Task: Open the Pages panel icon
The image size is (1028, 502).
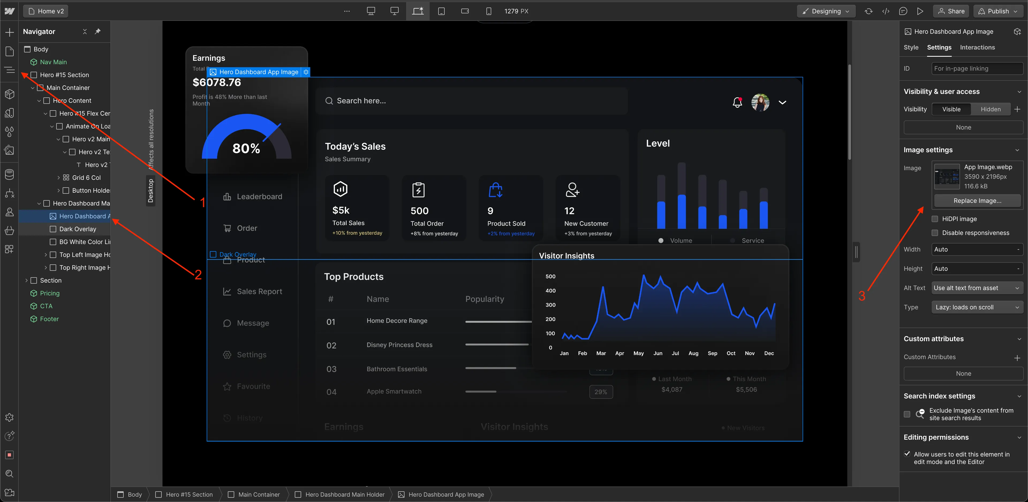Action: (10, 51)
